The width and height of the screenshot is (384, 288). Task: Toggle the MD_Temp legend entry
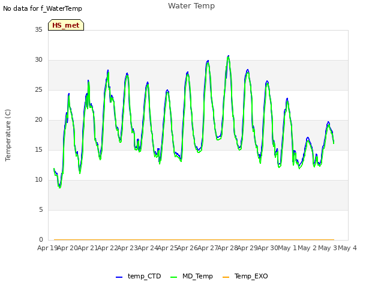pyautogui.click(x=191, y=276)
